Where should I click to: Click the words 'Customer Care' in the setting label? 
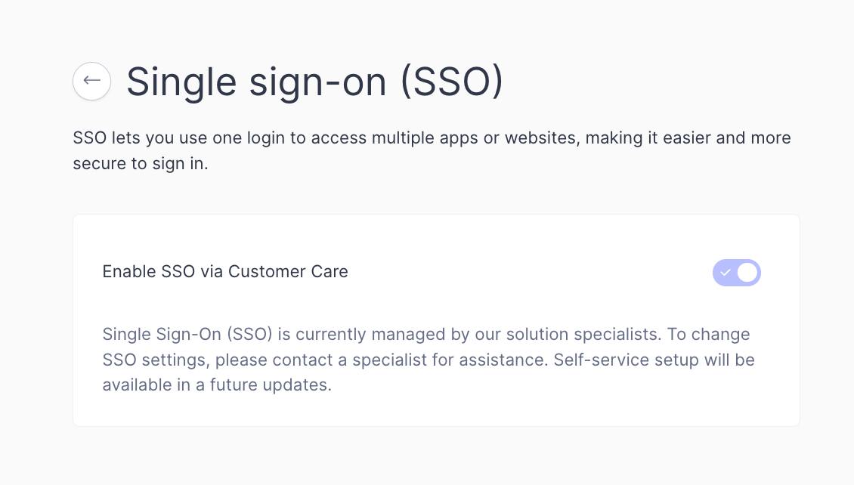[288, 272]
